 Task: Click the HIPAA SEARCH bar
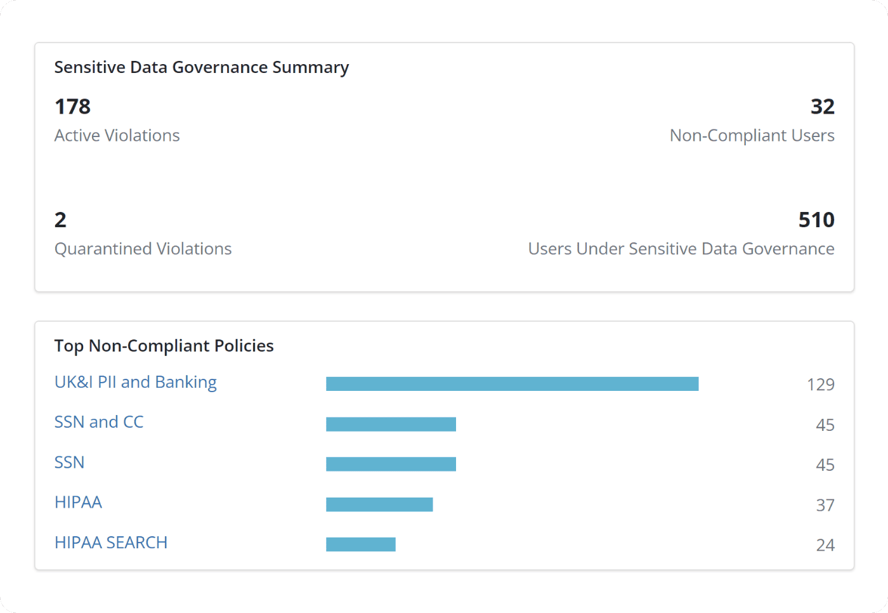pos(360,544)
